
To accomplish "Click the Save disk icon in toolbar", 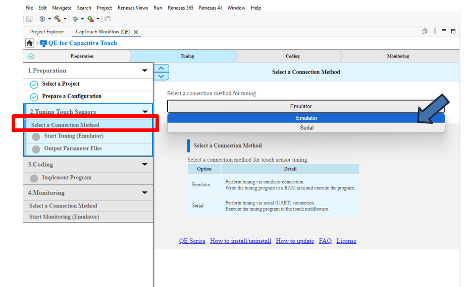I will (30, 19).
